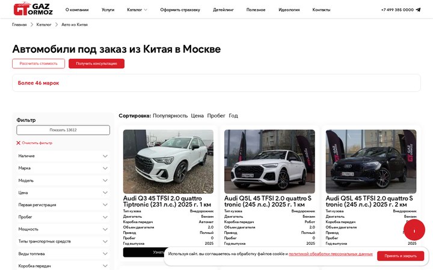Click the black Узнать button on Audi Q3
The width and height of the screenshot is (433, 270).
click(x=144, y=252)
